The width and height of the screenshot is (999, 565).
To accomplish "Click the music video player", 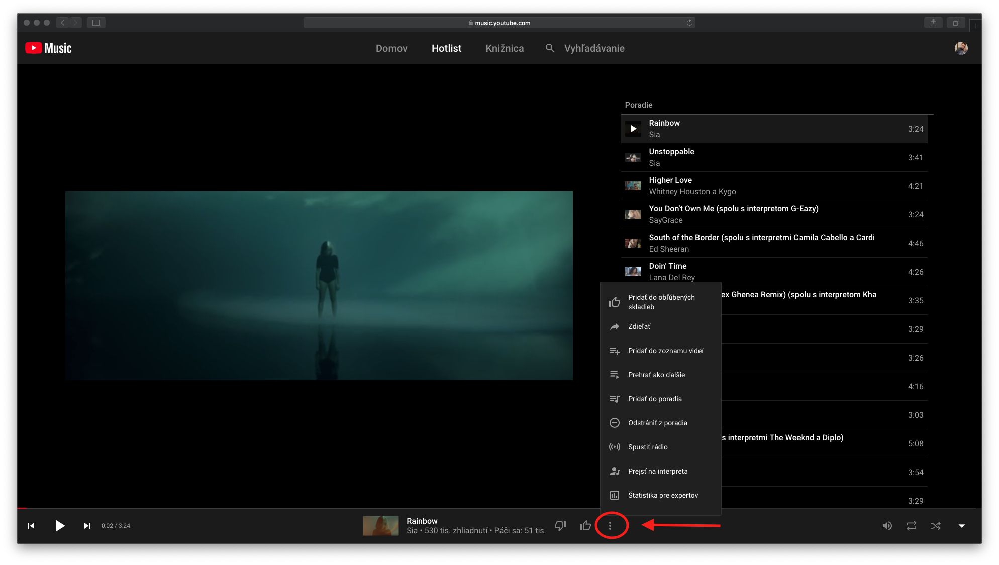I will tap(319, 285).
